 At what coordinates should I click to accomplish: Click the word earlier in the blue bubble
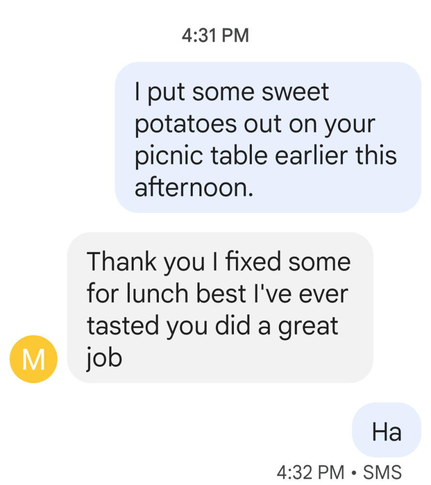pyautogui.click(x=311, y=155)
